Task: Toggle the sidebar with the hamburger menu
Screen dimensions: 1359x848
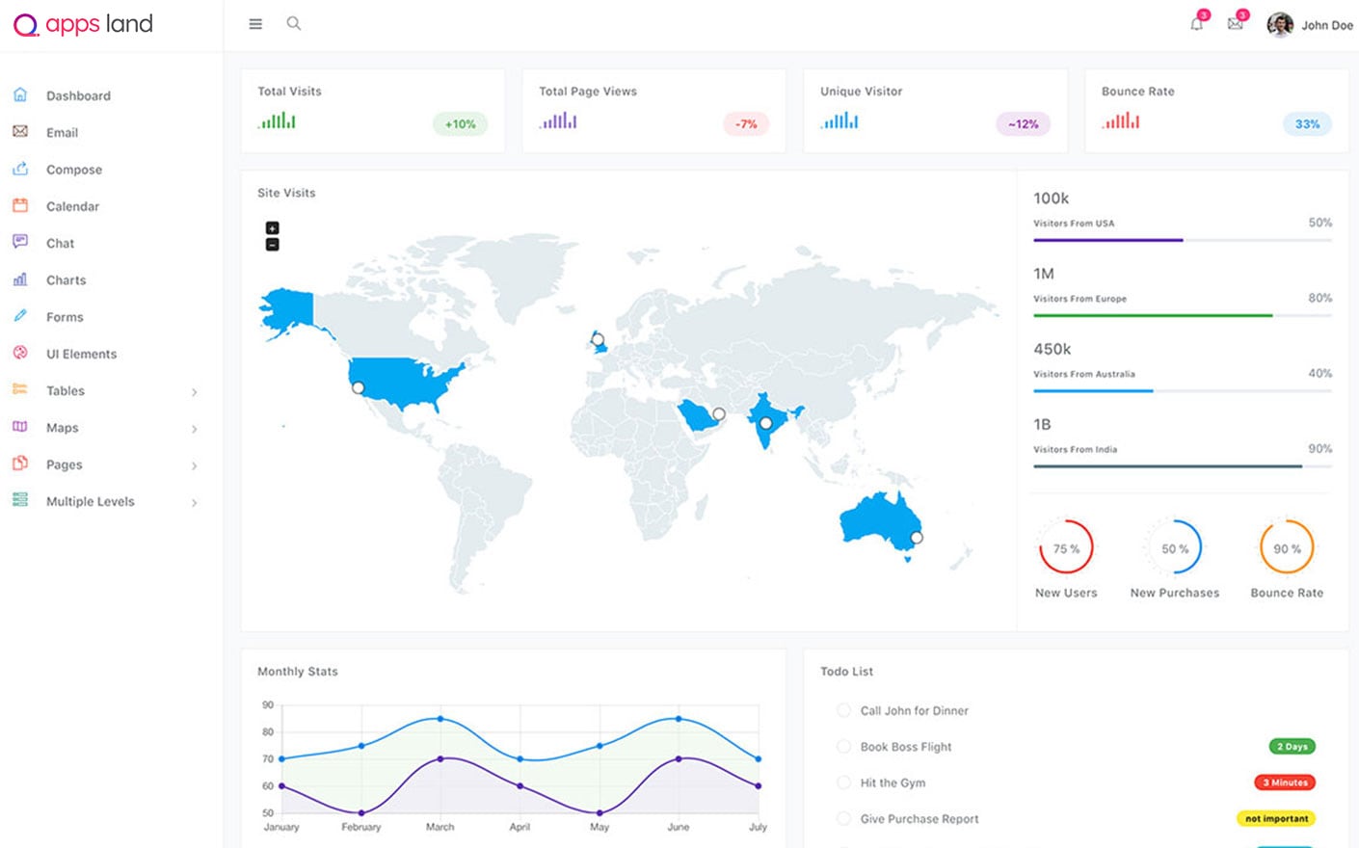Action: 254,23
